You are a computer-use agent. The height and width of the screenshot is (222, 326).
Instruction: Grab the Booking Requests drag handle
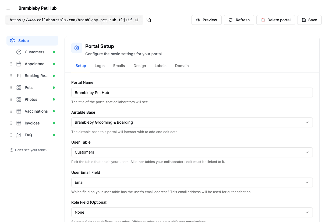click(x=11, y=76)
